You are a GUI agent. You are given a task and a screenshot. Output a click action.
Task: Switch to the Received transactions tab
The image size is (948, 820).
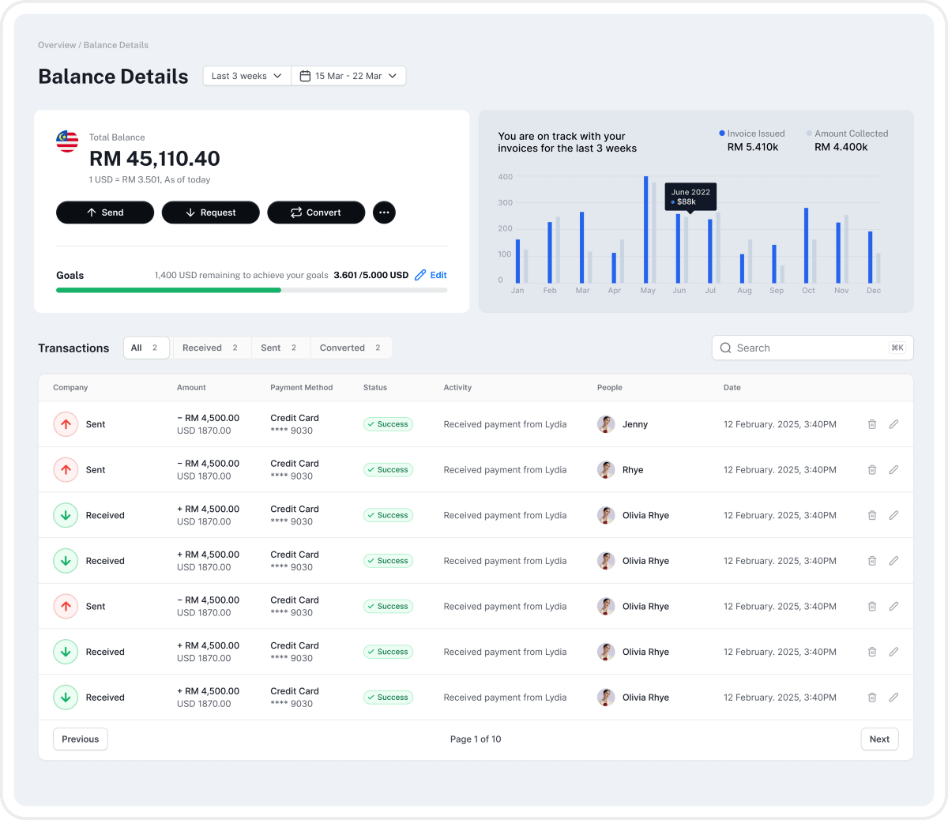[211, 348]
